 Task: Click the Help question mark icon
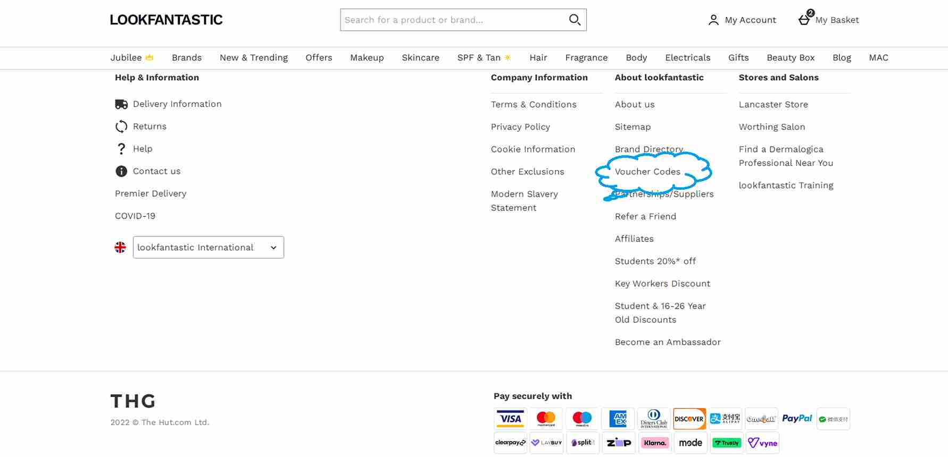pos(121,149)
